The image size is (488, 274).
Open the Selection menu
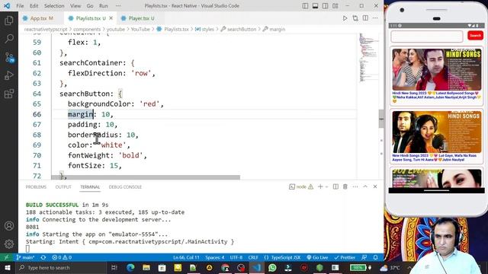point(54,6)
